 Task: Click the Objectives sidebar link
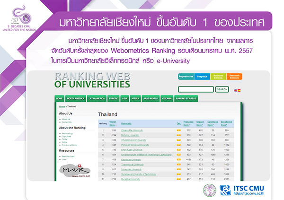pyautogui.click(x=66, y=136)
